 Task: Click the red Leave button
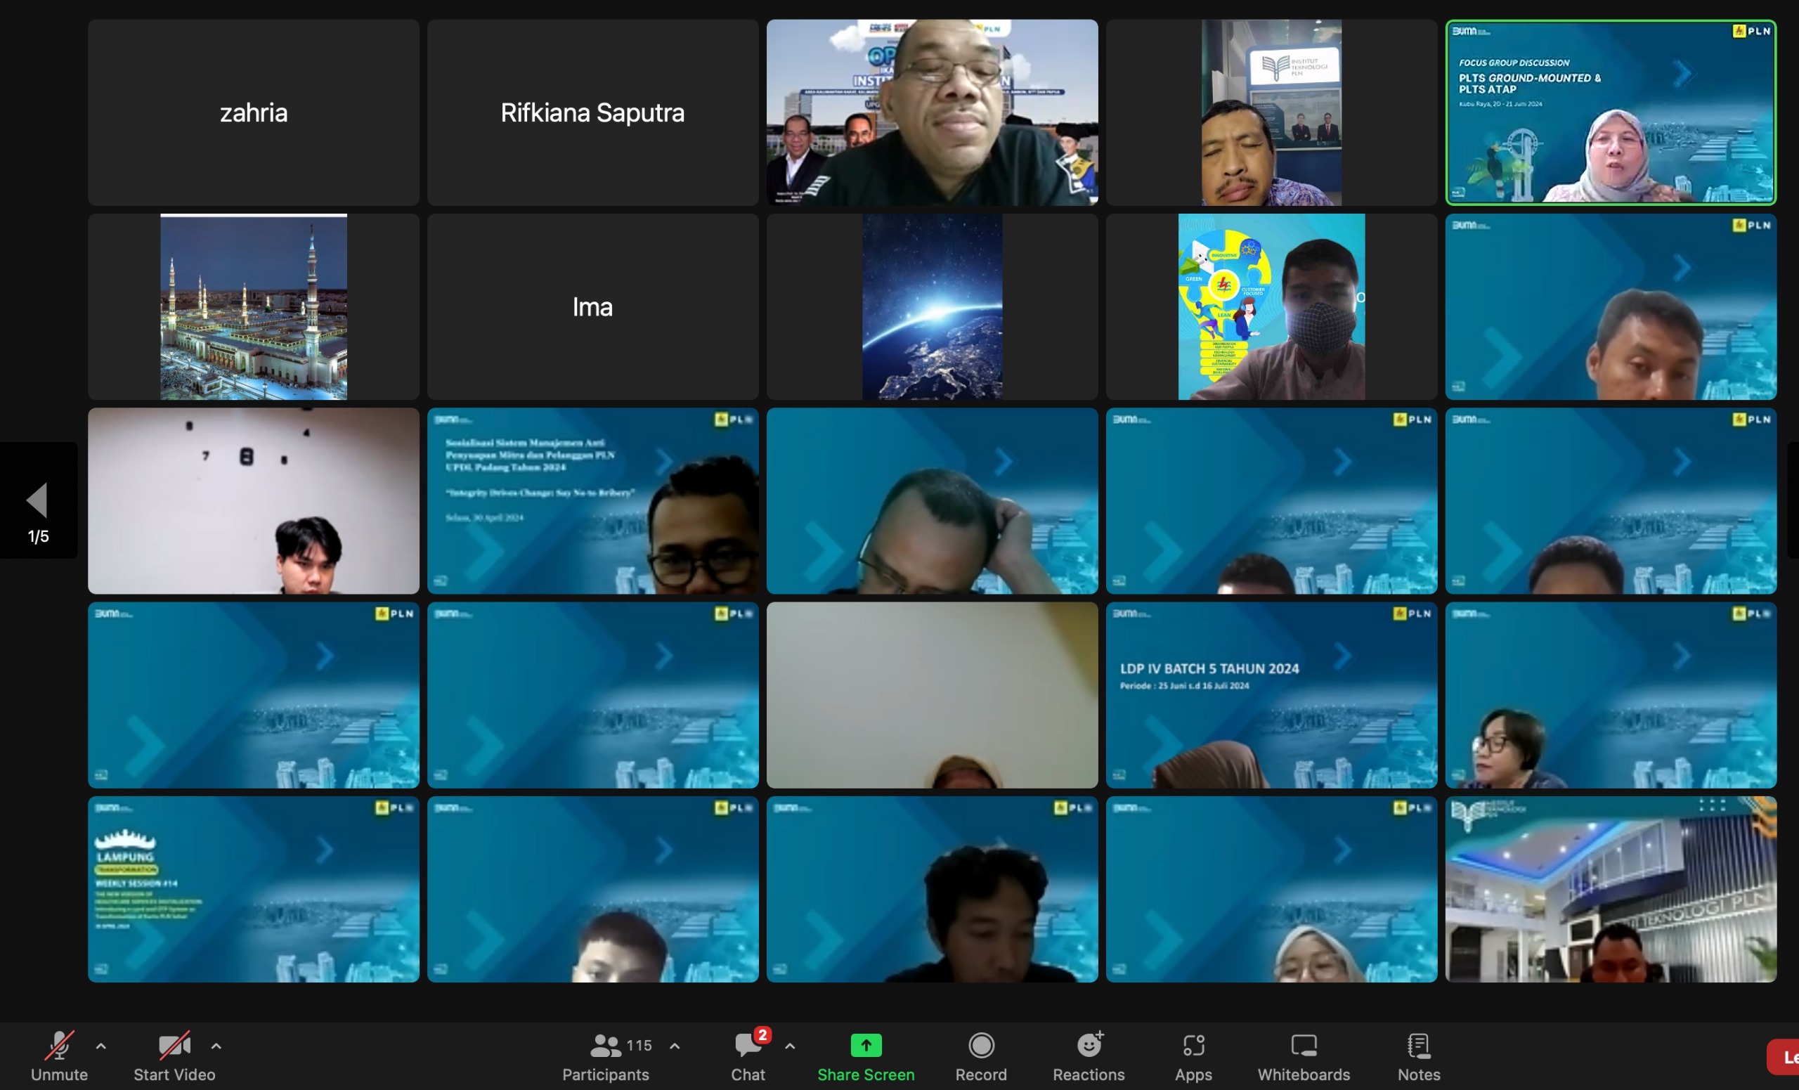(1784, 1056)
